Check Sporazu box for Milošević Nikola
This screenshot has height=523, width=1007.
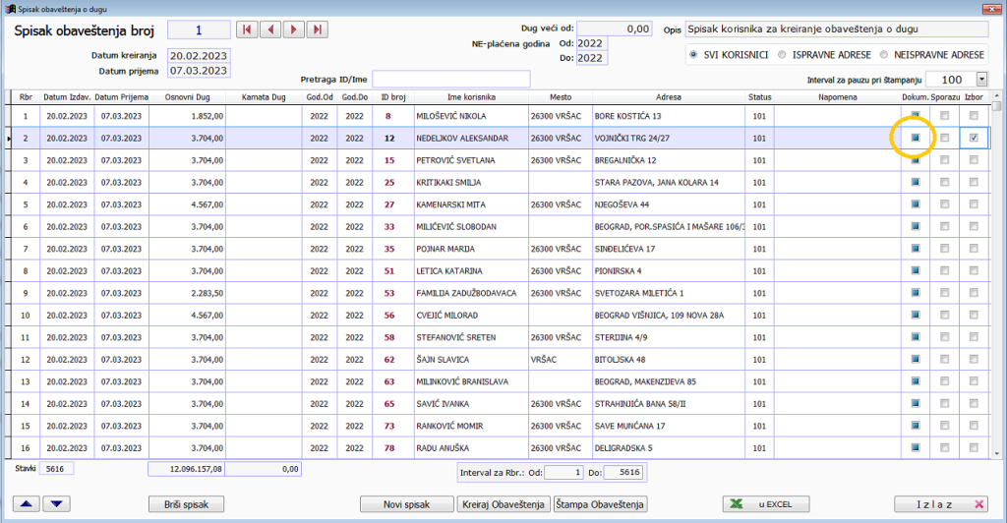pyautogui.click(x=945, y=116)
